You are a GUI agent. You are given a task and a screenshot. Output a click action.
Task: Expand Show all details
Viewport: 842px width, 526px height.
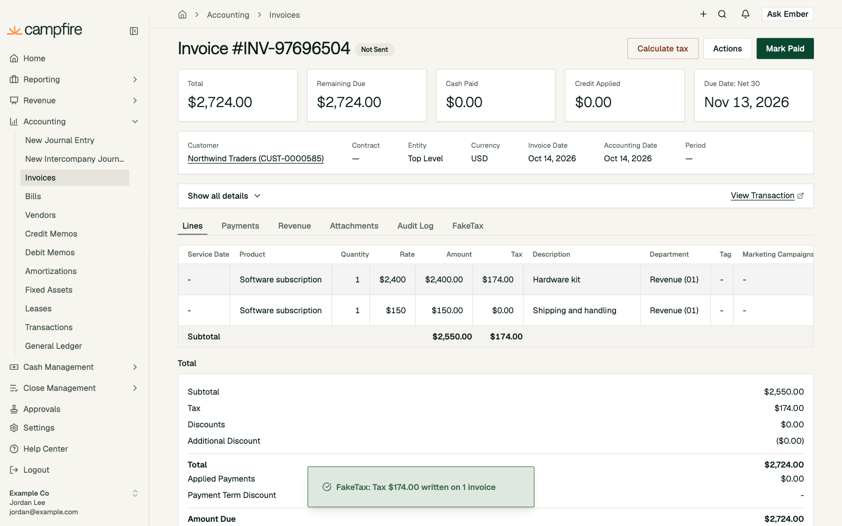coord(224,196)
